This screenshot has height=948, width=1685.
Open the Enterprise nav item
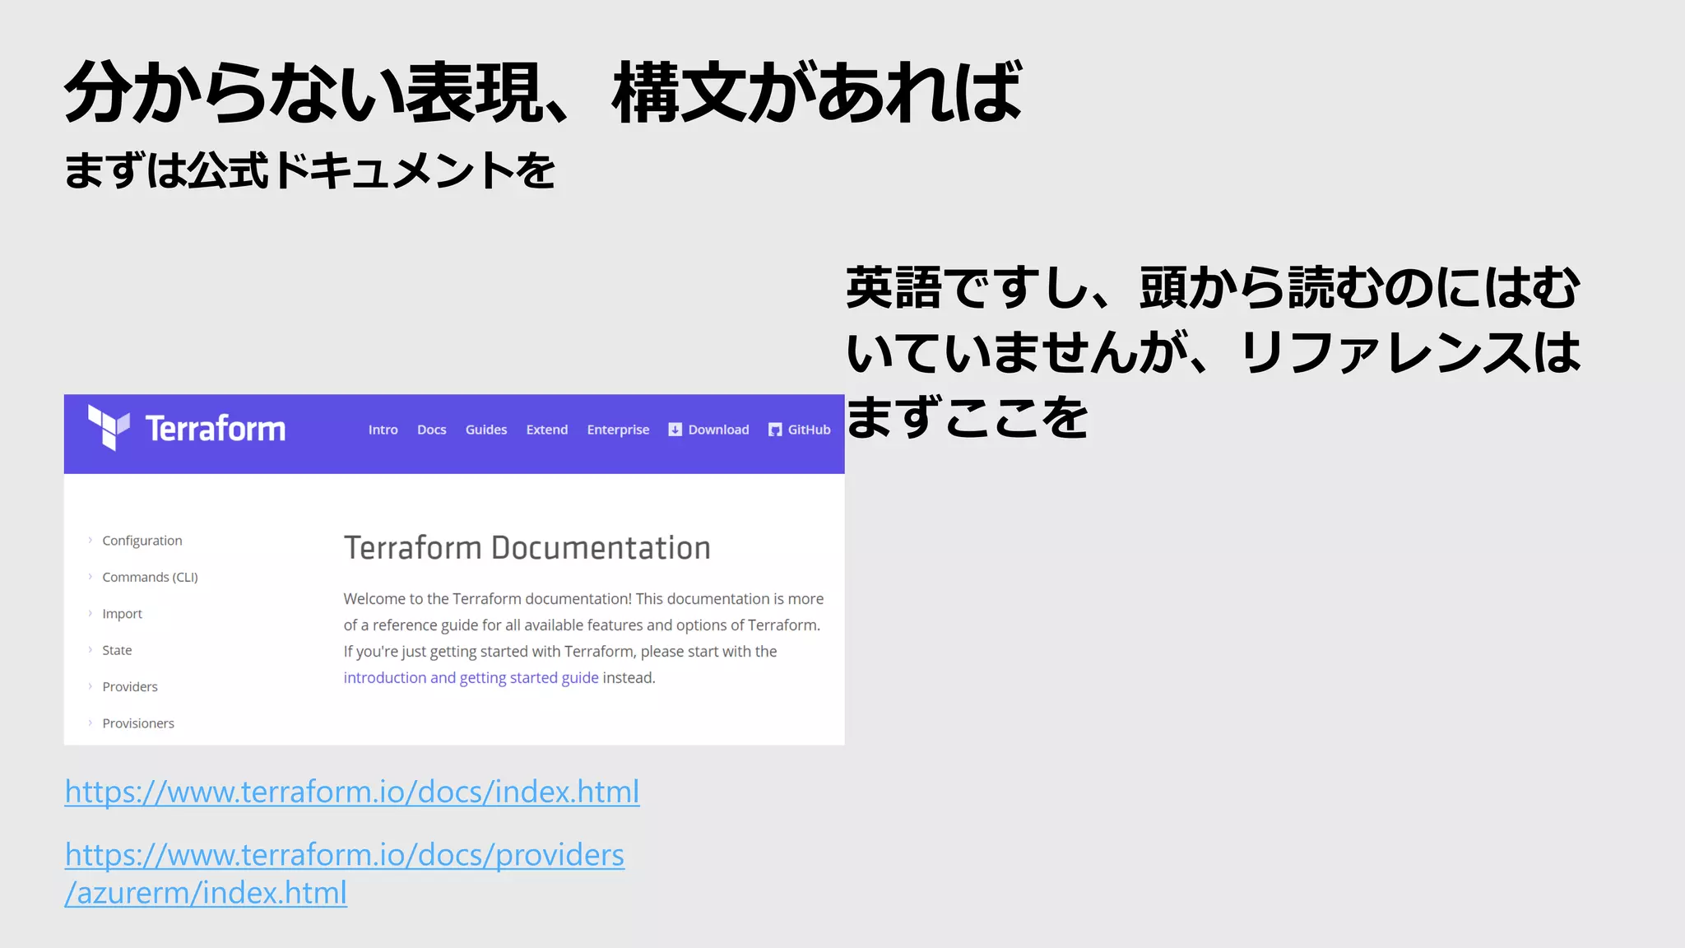click(618, 430)
